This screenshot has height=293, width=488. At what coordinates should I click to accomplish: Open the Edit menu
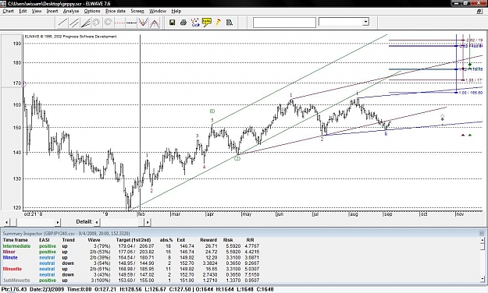(23, 11)
